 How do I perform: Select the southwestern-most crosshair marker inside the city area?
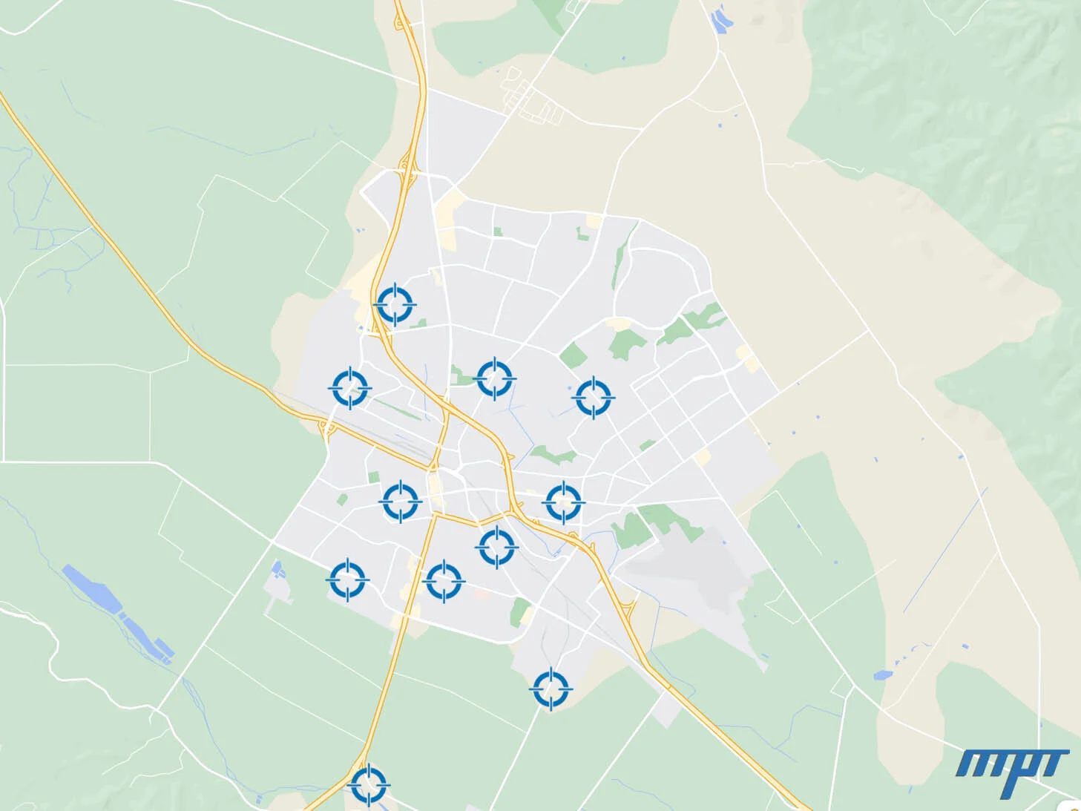[346, 579]
